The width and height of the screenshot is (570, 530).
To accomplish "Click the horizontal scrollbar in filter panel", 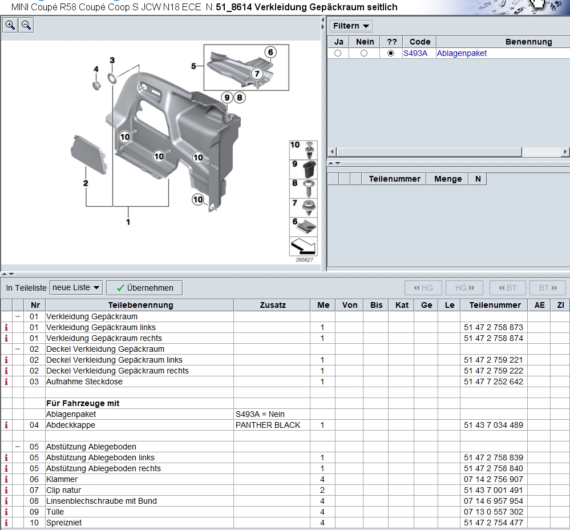I will pyautogui.click(x=428, y=152).
